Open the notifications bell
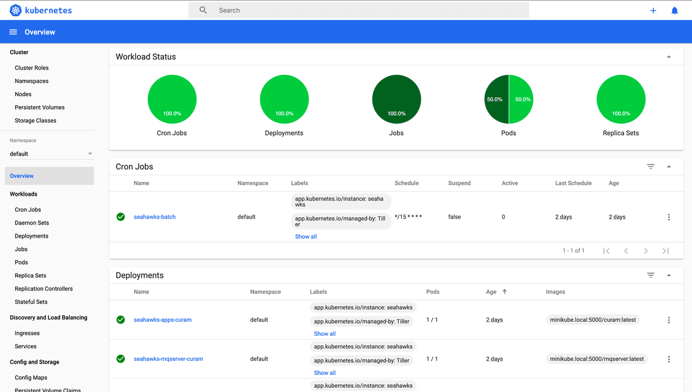Screen dimensions: 692x392 (675, 11)
